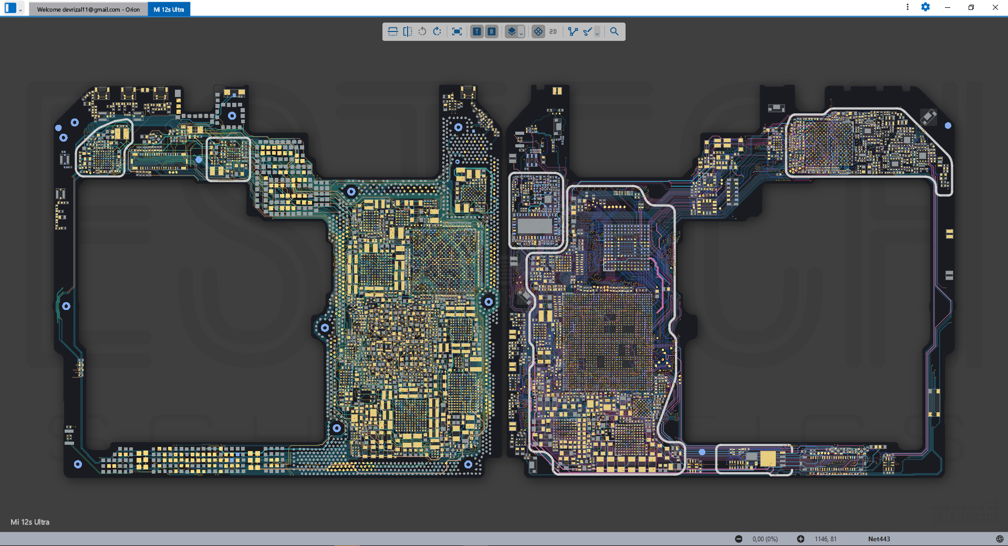Toggle the bottom side B view
Image resolution: width=1008 pixels, height=546 pixels.
point(491,31)
